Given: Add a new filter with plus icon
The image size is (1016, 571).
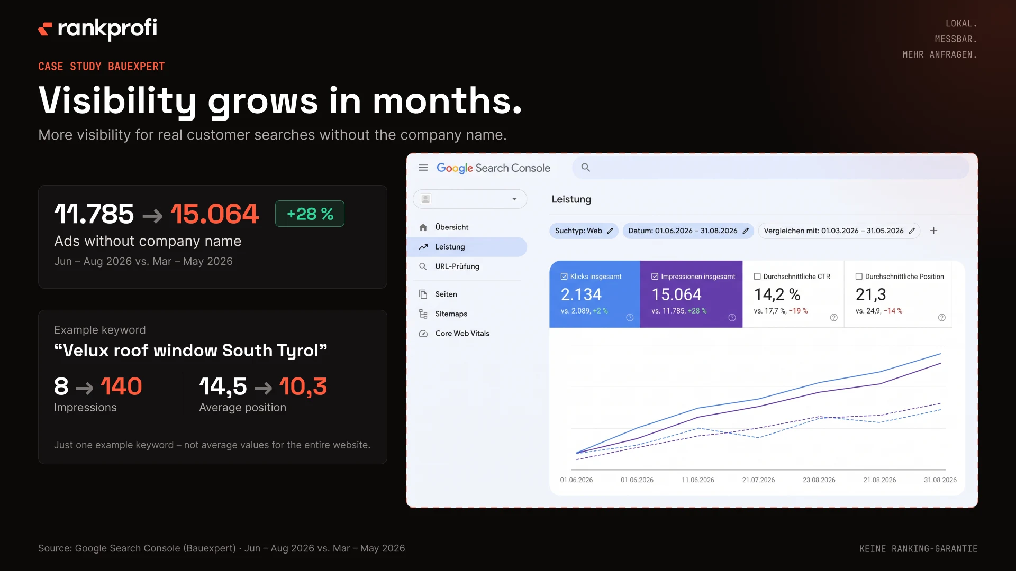Looking at the screenshot, I should pyautogui.click(x=934, y=231).
